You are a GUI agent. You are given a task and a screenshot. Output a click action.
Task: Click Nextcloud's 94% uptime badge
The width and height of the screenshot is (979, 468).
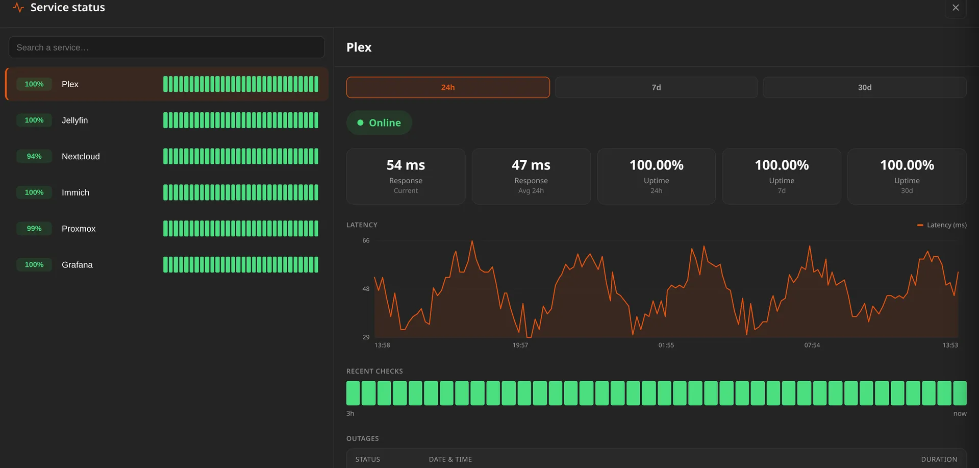pyautogui.click(x=34, y=156)
